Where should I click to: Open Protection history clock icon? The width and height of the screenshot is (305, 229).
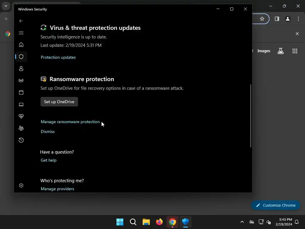(x=21, y=140)
